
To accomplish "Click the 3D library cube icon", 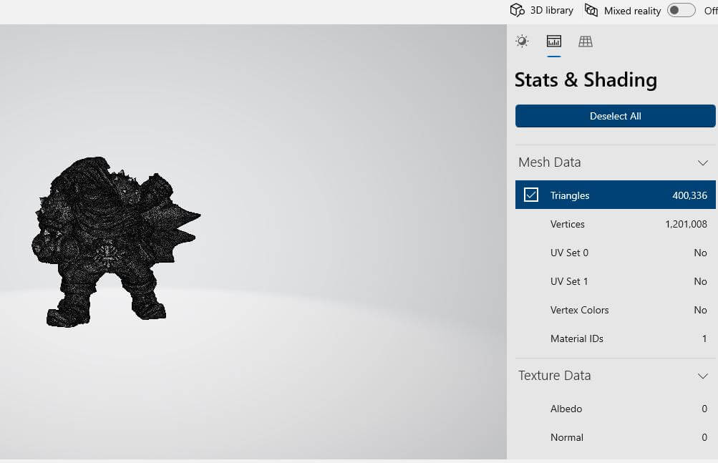I will click(517, 10).
